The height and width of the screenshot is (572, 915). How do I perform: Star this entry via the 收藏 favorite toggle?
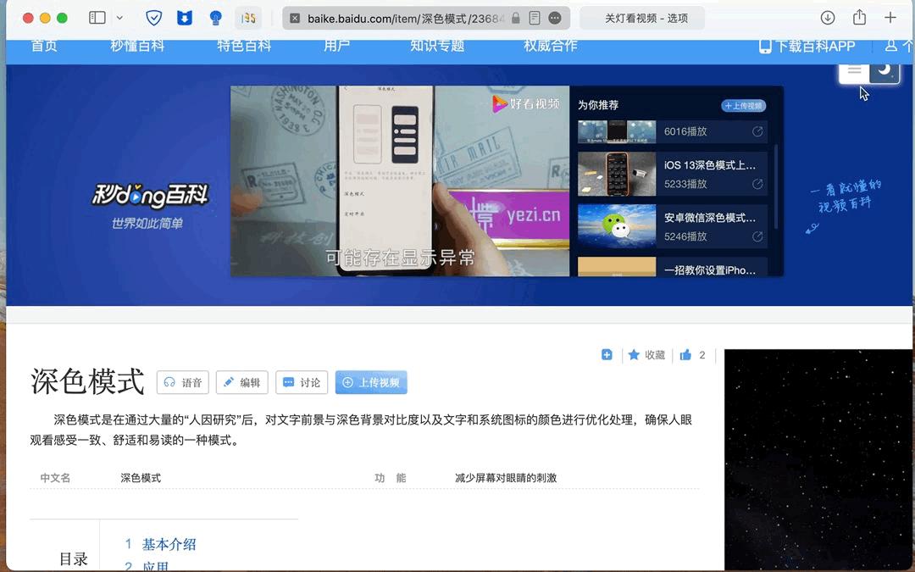(x=646, y=355)
